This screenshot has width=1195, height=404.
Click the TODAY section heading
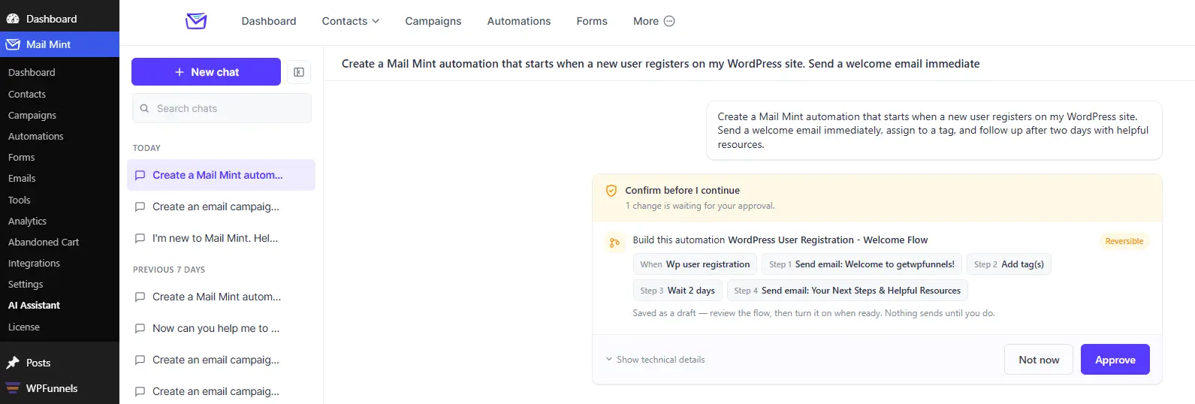(146, 148)
